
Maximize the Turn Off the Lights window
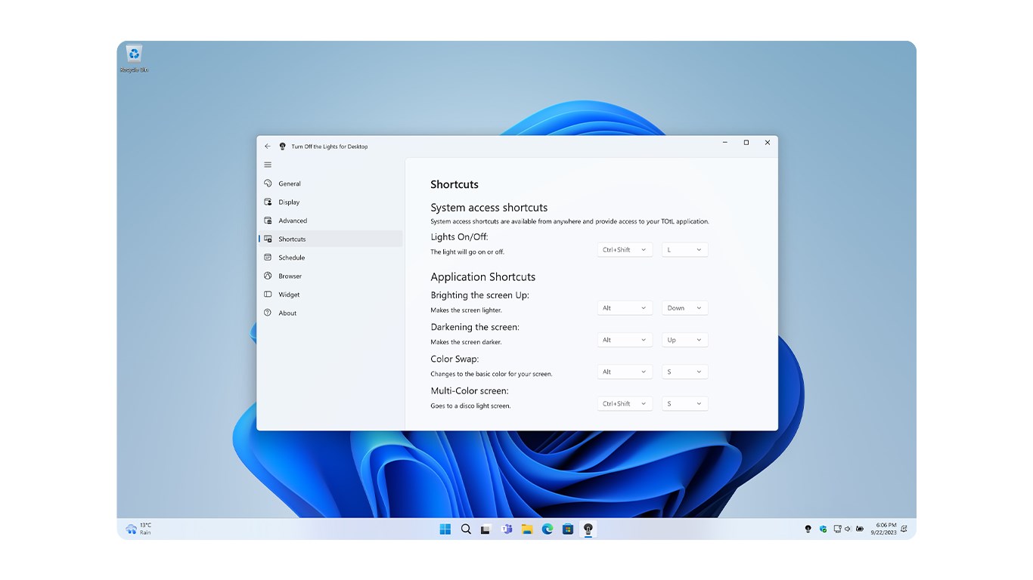click(x=746, y=143)
